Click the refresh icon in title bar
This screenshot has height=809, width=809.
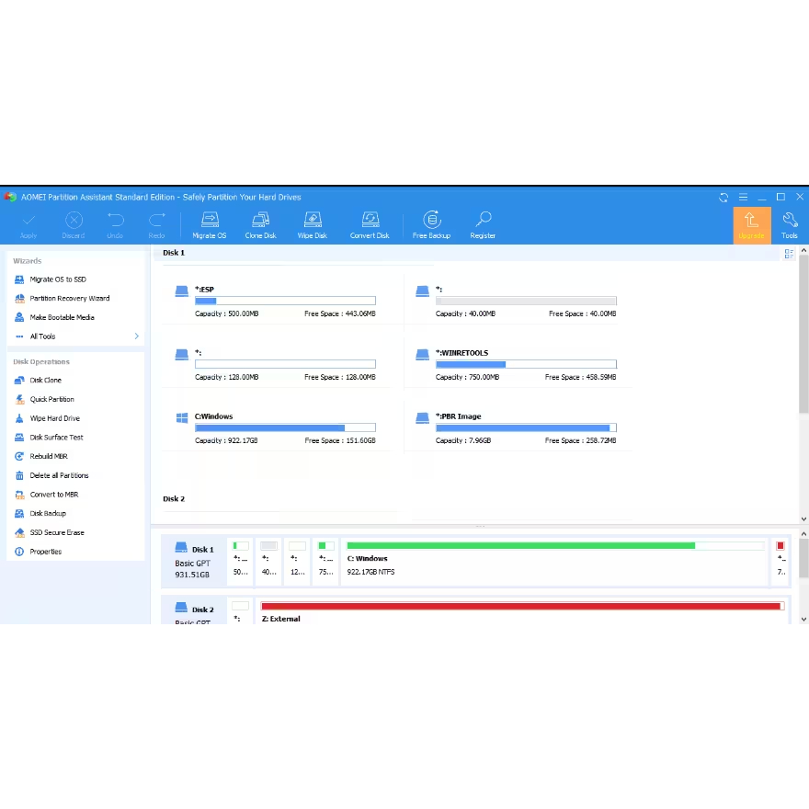(724, 197)
